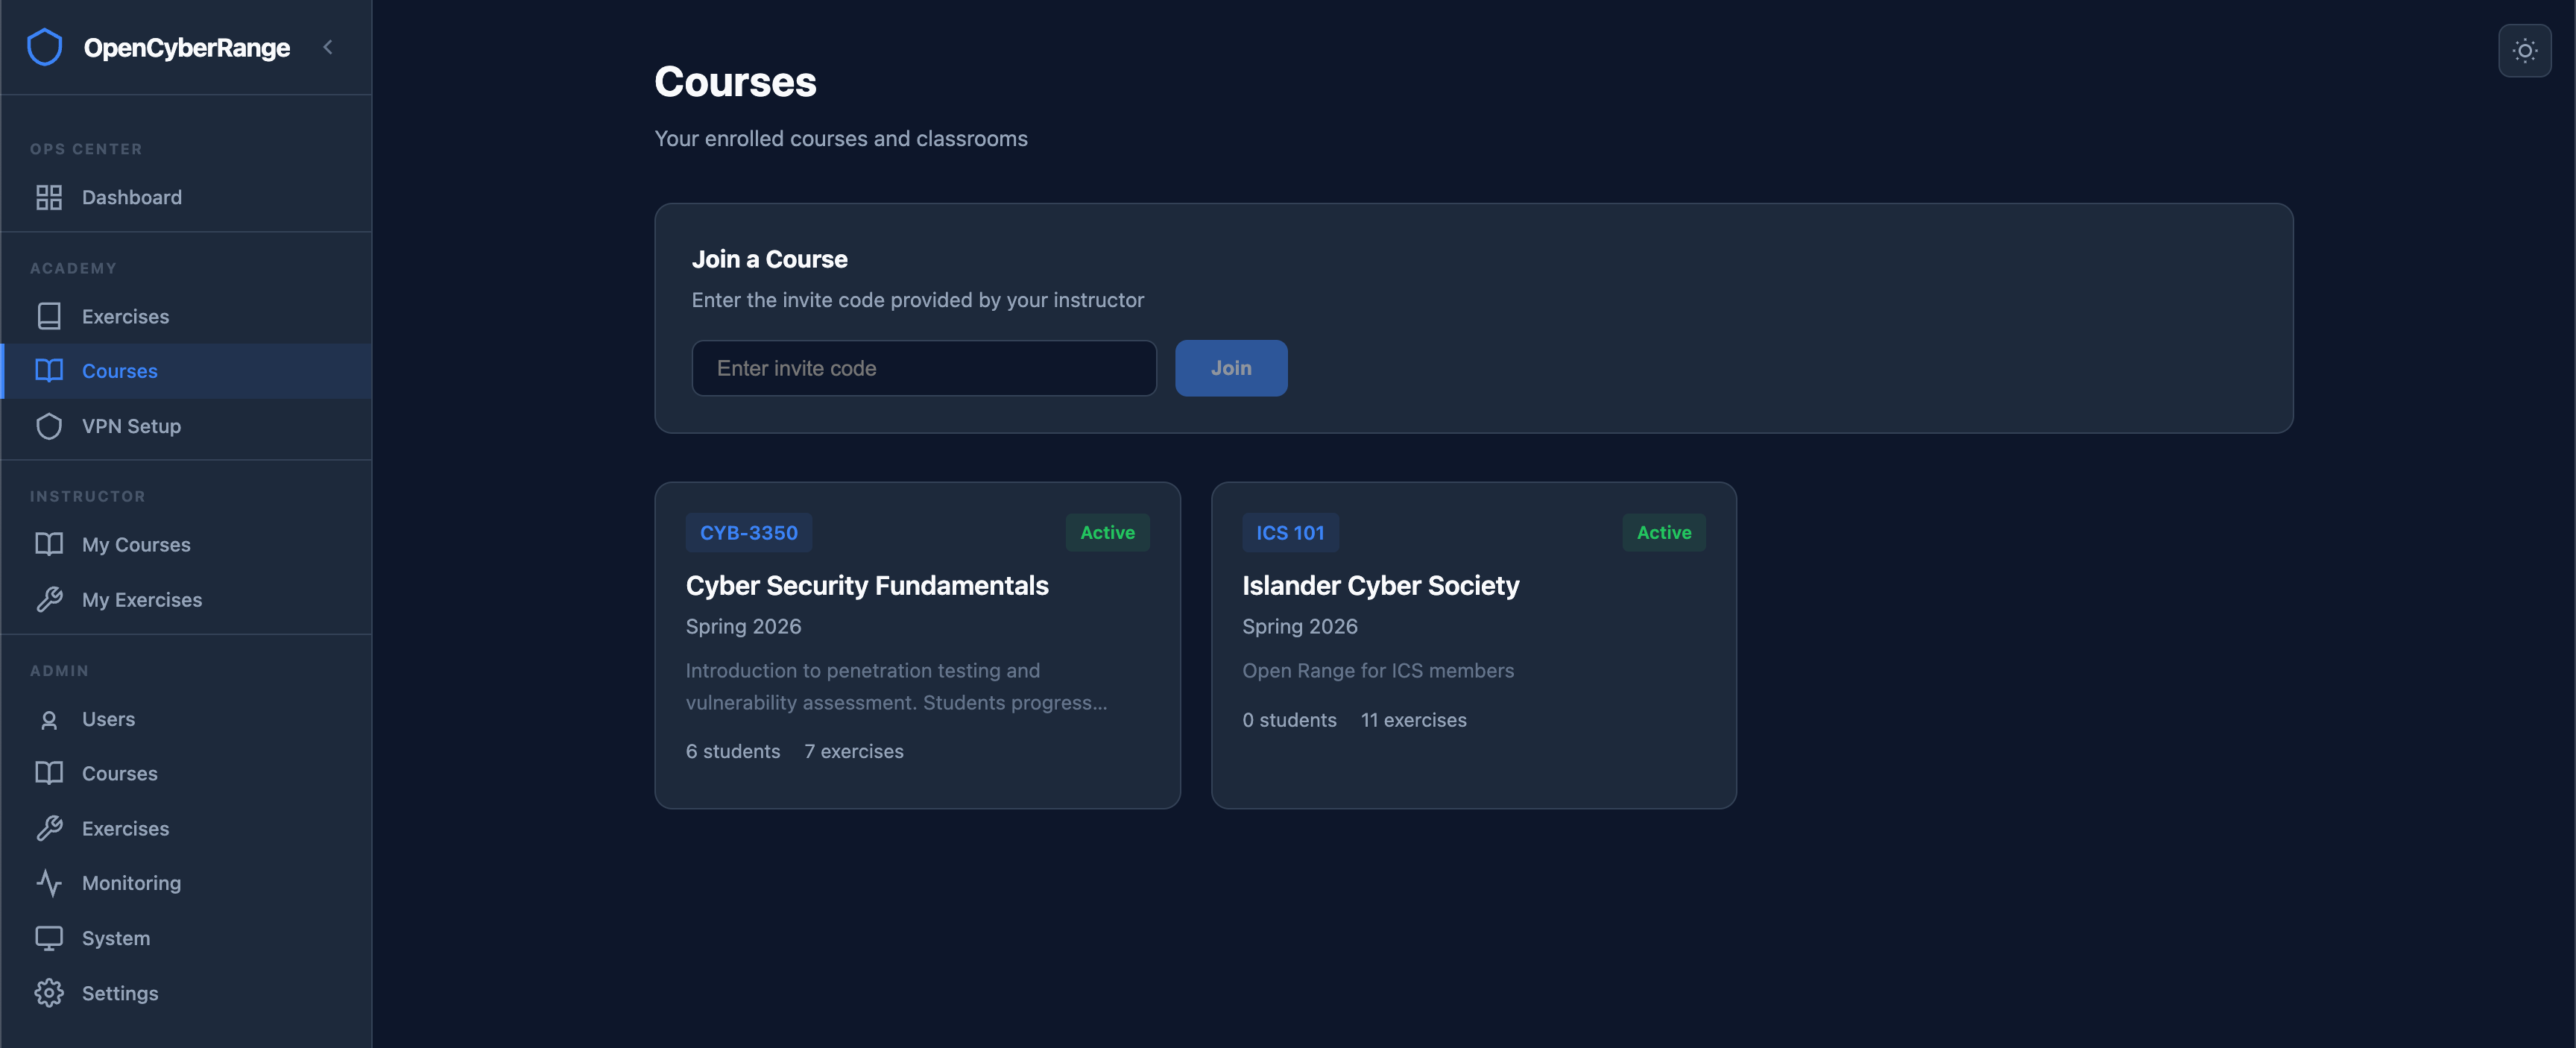Click the Users person icon
Screen dimensions: 2576x1048
point(49,718)
